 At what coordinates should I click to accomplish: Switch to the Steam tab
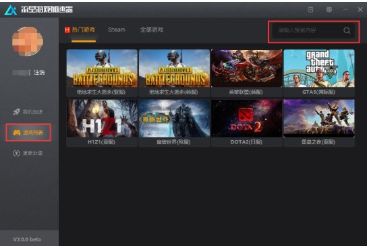117,30
